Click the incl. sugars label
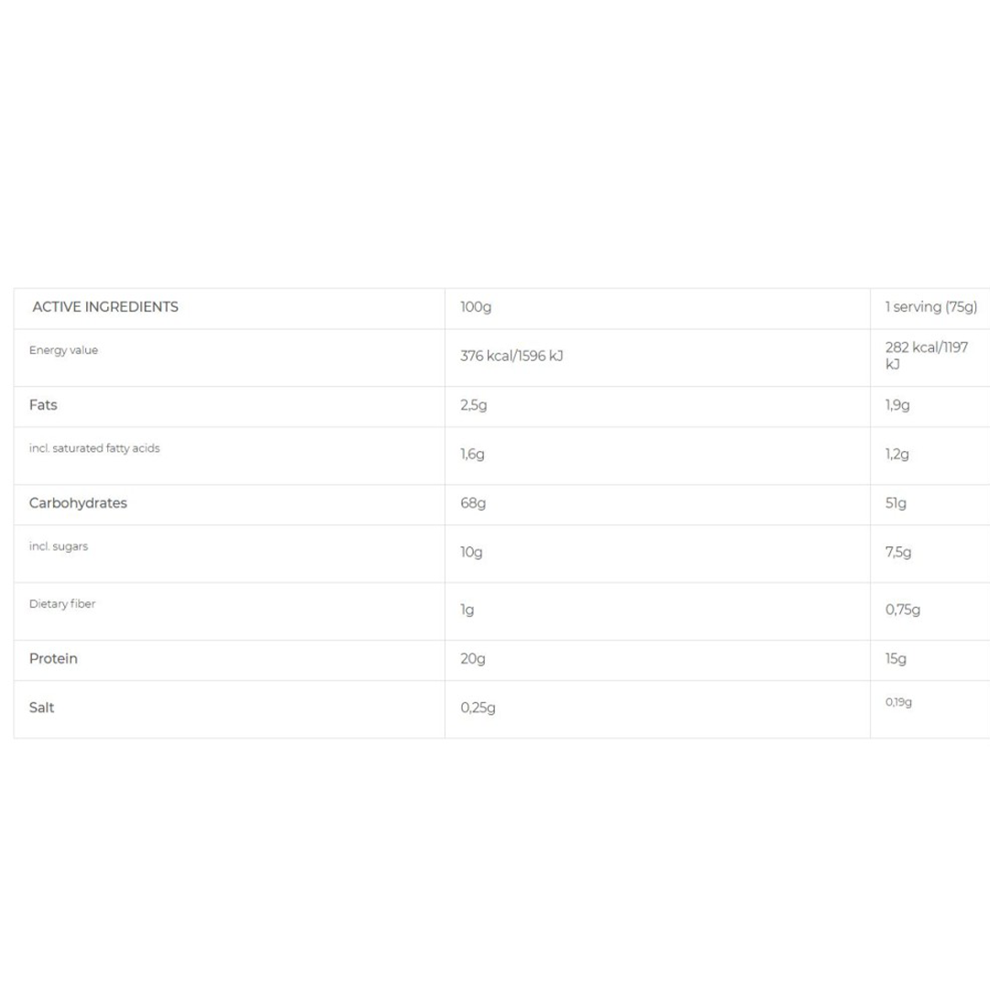The image size is (990, 990). (59, 546)
